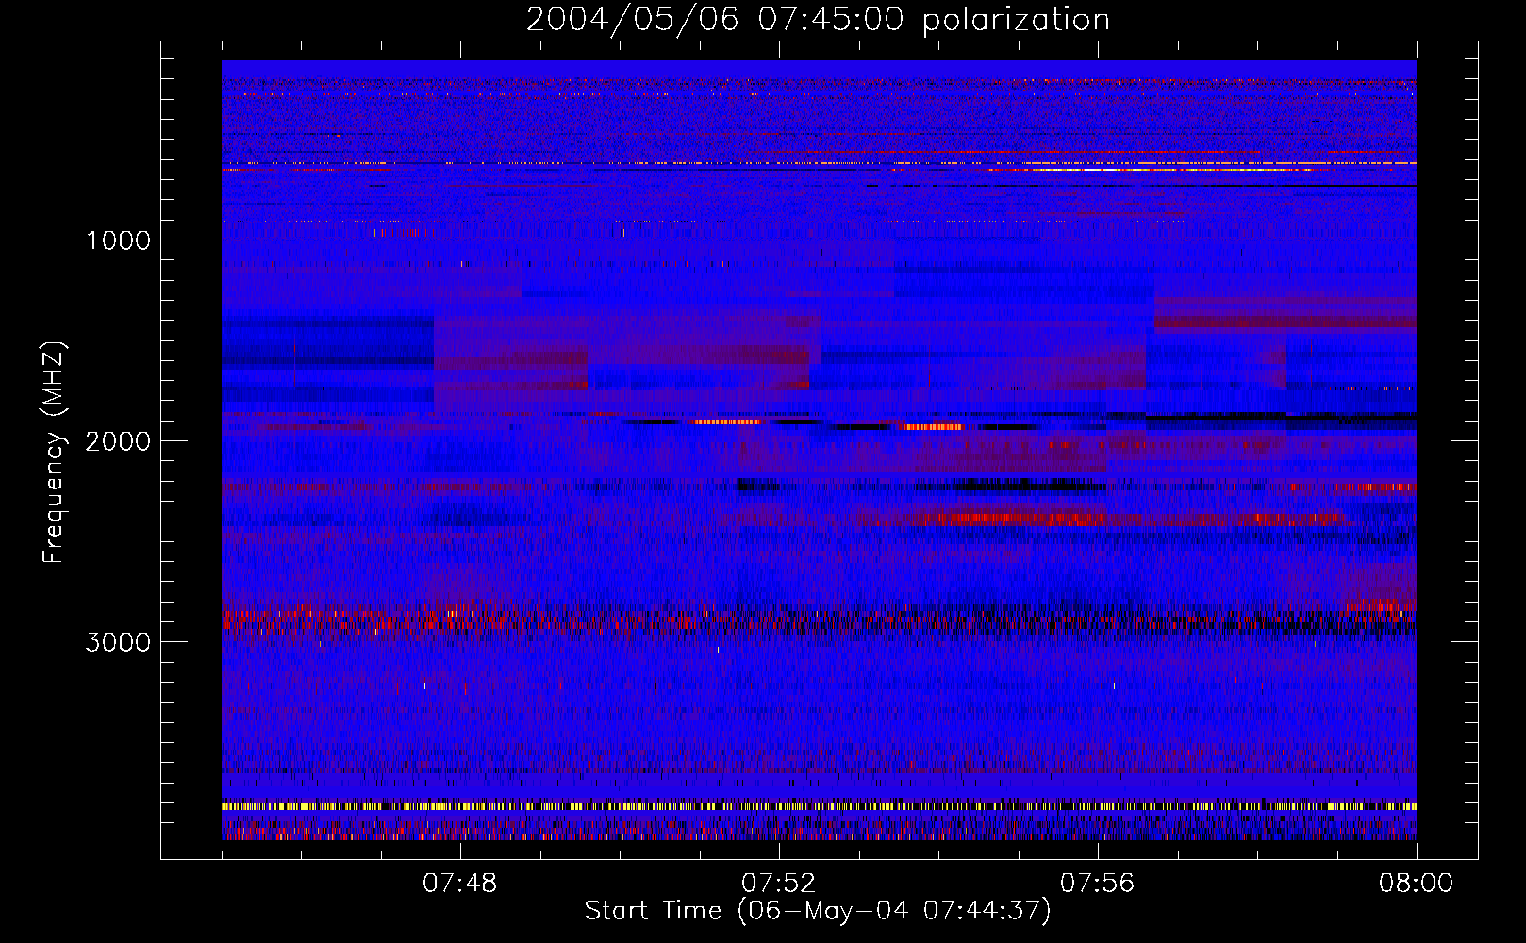
Task: Click the 07:56 time tick label
Action: click(1098, 884)
